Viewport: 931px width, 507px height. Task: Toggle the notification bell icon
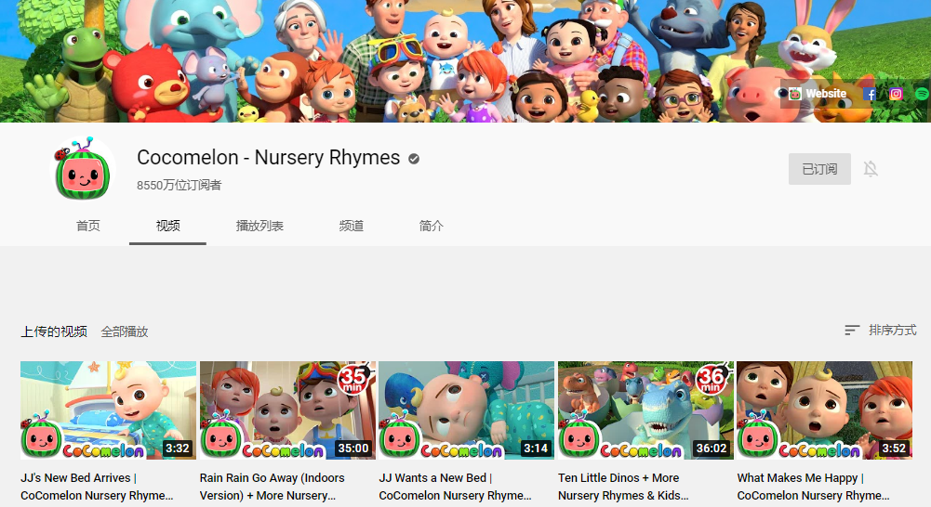(x=871, y=169)
